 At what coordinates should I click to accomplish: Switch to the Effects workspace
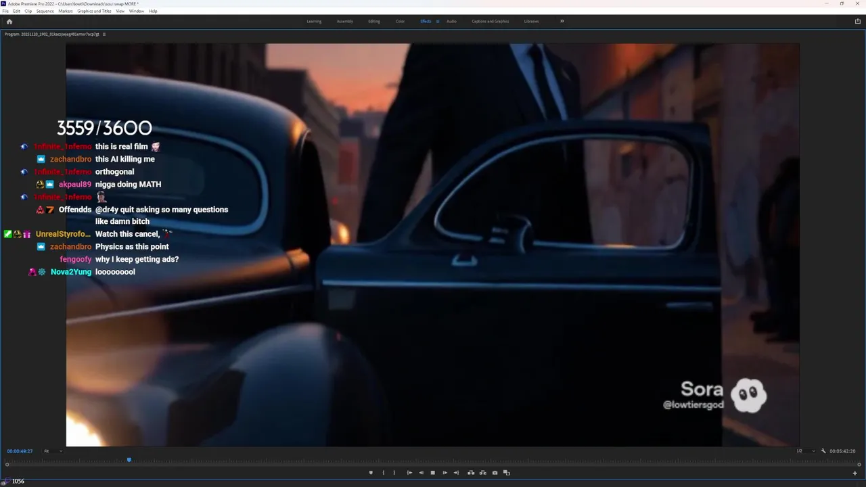[x=426, y=22]
